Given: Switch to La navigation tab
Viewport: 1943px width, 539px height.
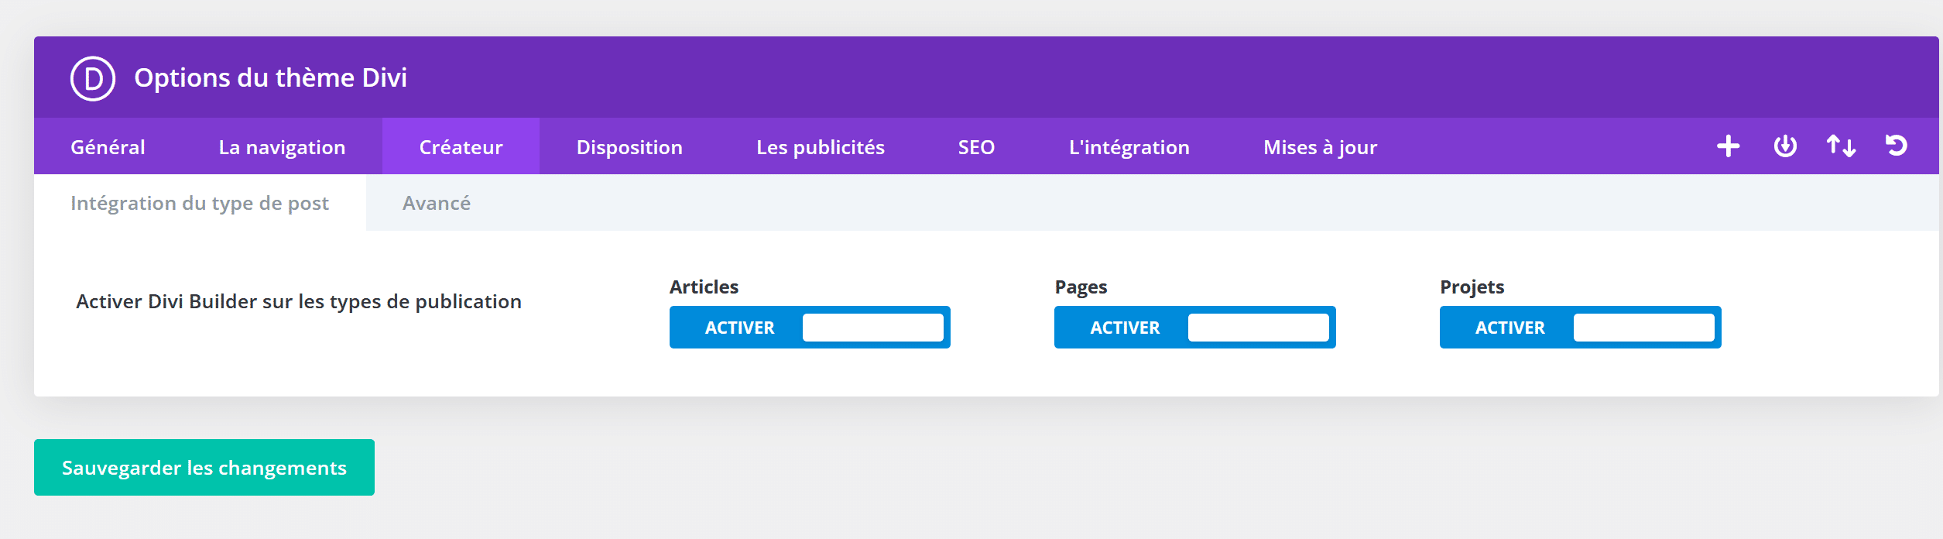Looking at the screenshot, I should [x=282, y=146].
